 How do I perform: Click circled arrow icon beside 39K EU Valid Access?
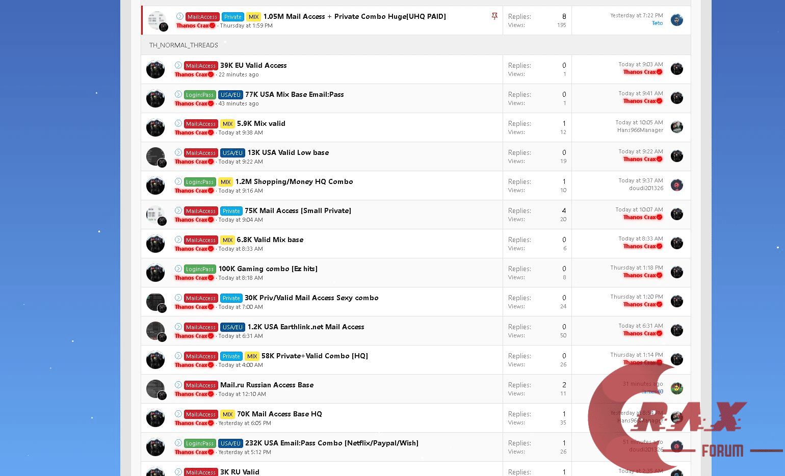[x=178, y=65]
